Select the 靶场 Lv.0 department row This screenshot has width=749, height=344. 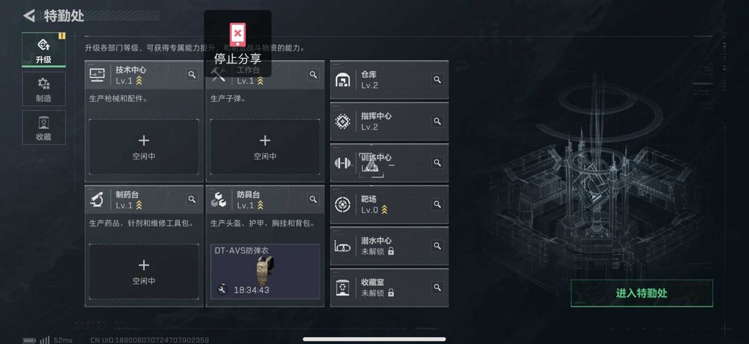(389, 204)
